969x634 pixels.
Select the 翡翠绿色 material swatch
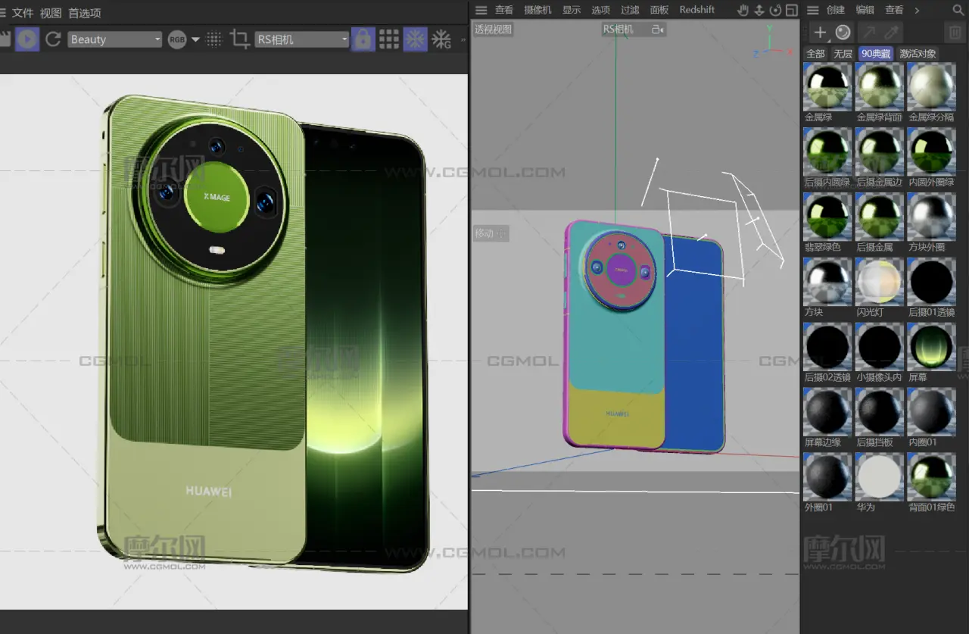click(827, 217)
